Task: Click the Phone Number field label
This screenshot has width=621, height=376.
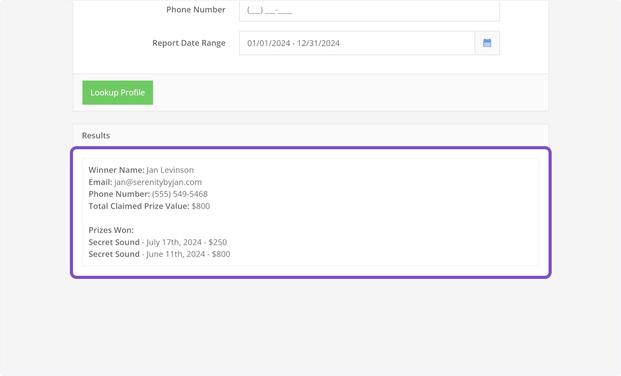Action: pyautogui.click(x=196, y=10)
